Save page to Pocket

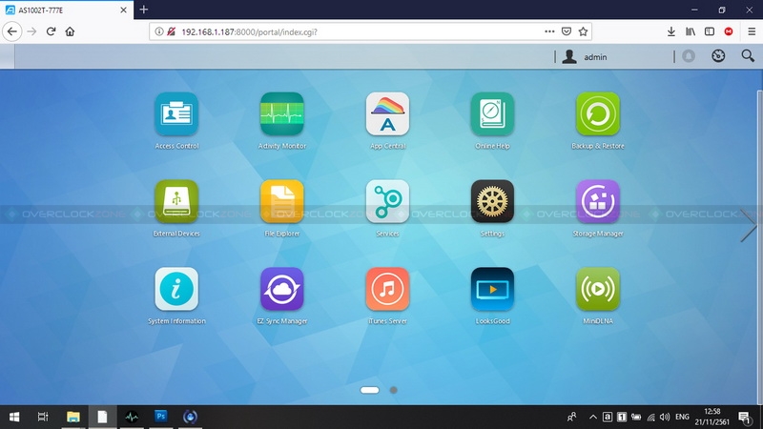(x=567, y=31)
